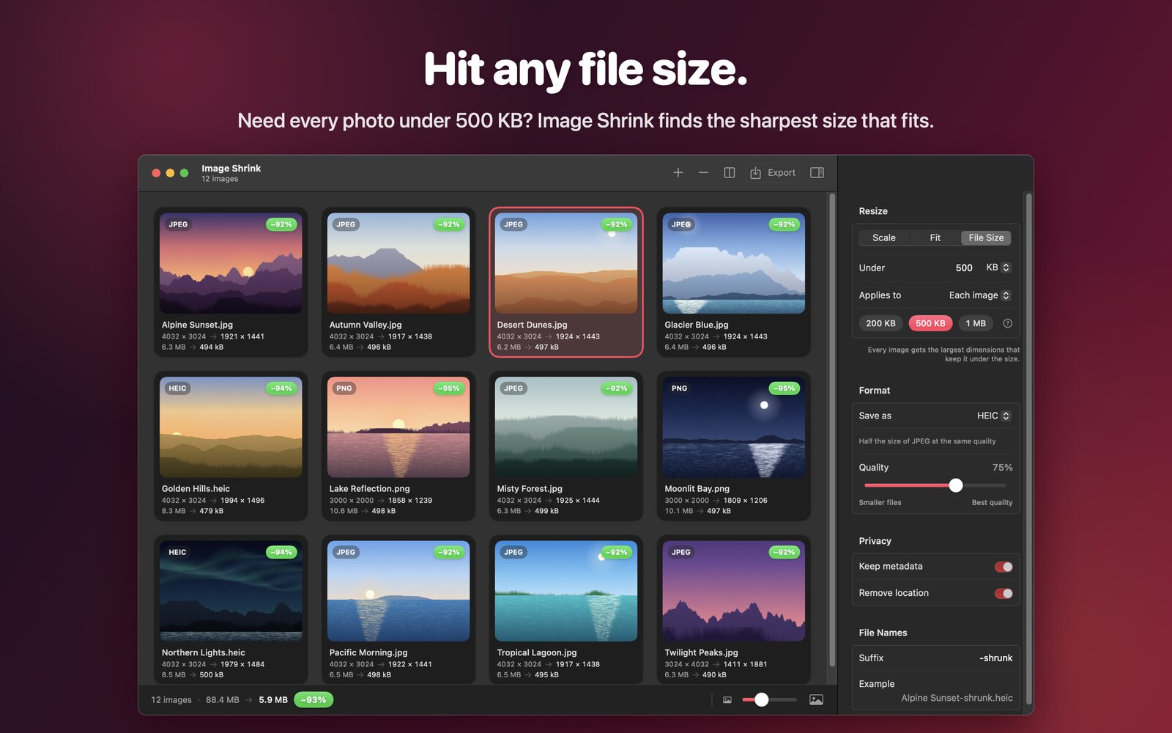Click the Twilight Peaks.jpg file name

(x=701, y=652)
